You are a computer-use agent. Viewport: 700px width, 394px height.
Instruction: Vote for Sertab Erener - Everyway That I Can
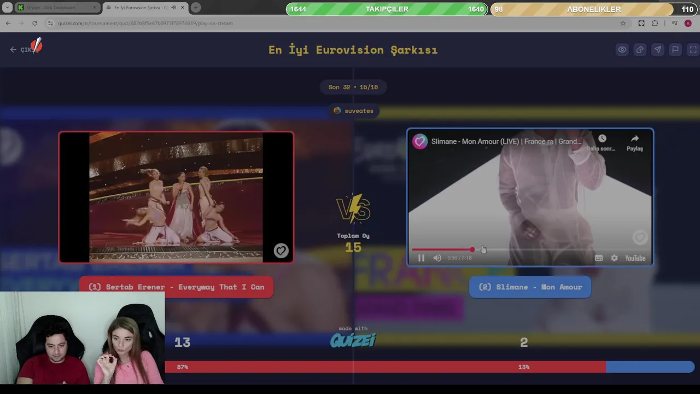coord(176,287)
